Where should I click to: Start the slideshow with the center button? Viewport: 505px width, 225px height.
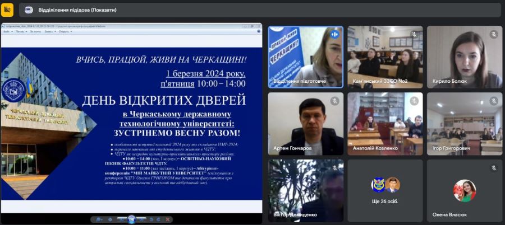pos(131,219)
